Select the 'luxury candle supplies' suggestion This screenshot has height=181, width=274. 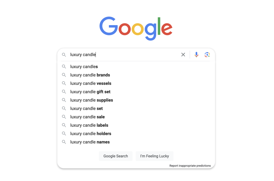point(92,100)
